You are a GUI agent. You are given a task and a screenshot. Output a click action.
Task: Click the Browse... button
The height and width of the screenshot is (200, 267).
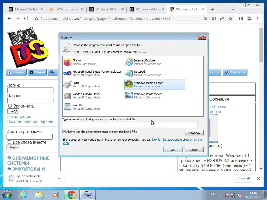[194, 133]
